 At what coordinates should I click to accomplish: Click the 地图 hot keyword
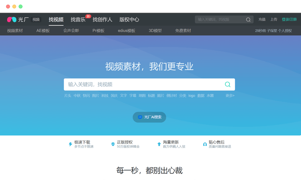142,95
